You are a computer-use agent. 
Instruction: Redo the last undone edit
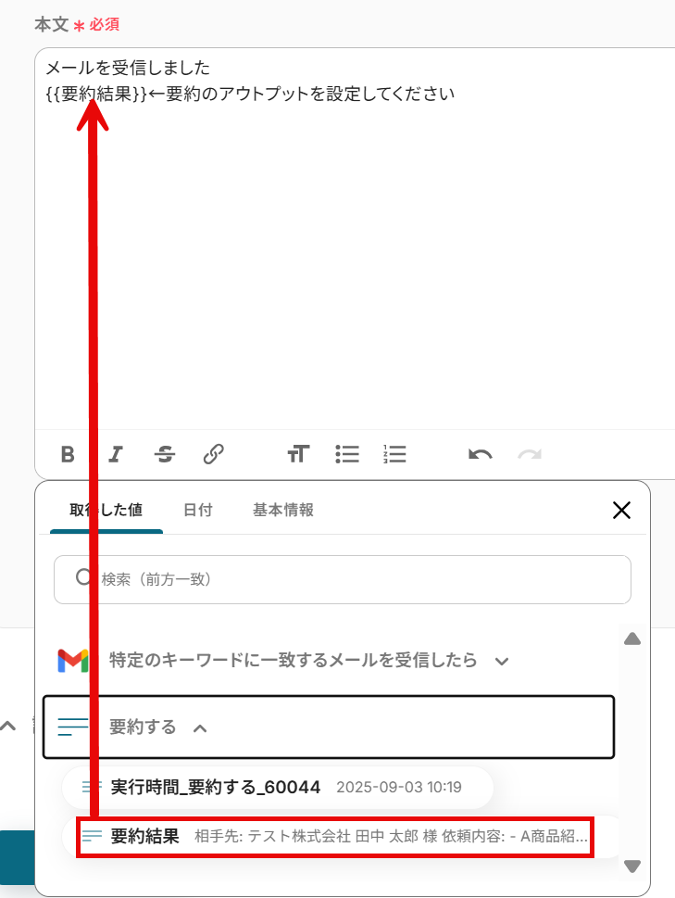point(530,455)
